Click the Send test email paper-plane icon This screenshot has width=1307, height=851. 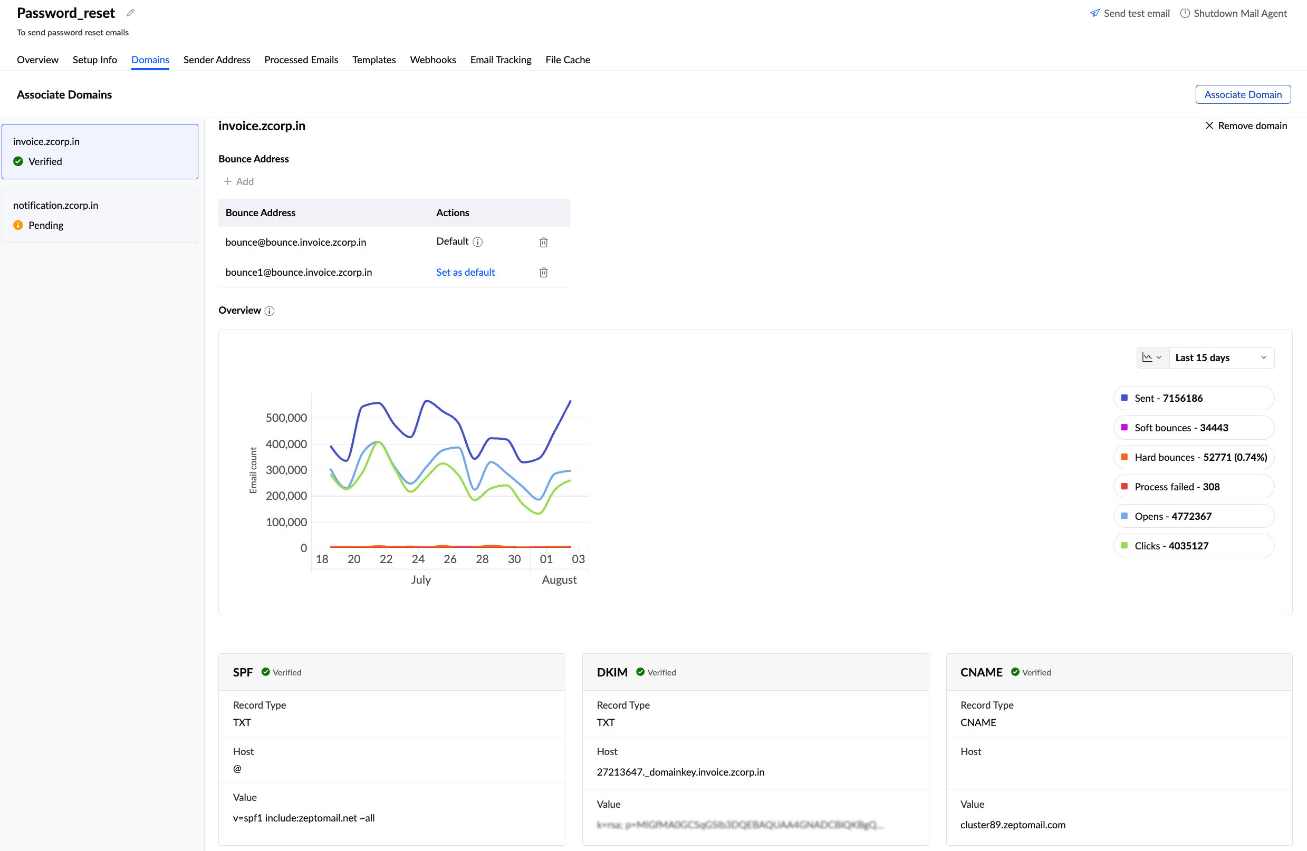pyautogui.click(x=1094, y=13)
